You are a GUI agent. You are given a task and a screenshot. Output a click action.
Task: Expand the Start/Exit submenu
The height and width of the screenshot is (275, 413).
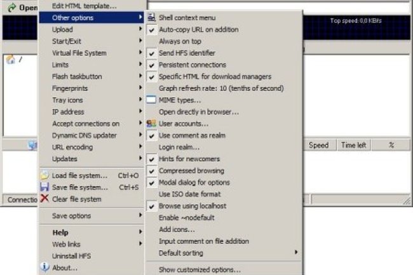(91, 41)
